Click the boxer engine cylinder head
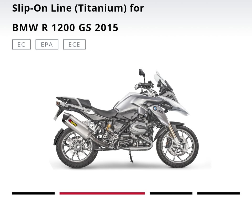Viewport: 252px width, 212px height. 139,128
